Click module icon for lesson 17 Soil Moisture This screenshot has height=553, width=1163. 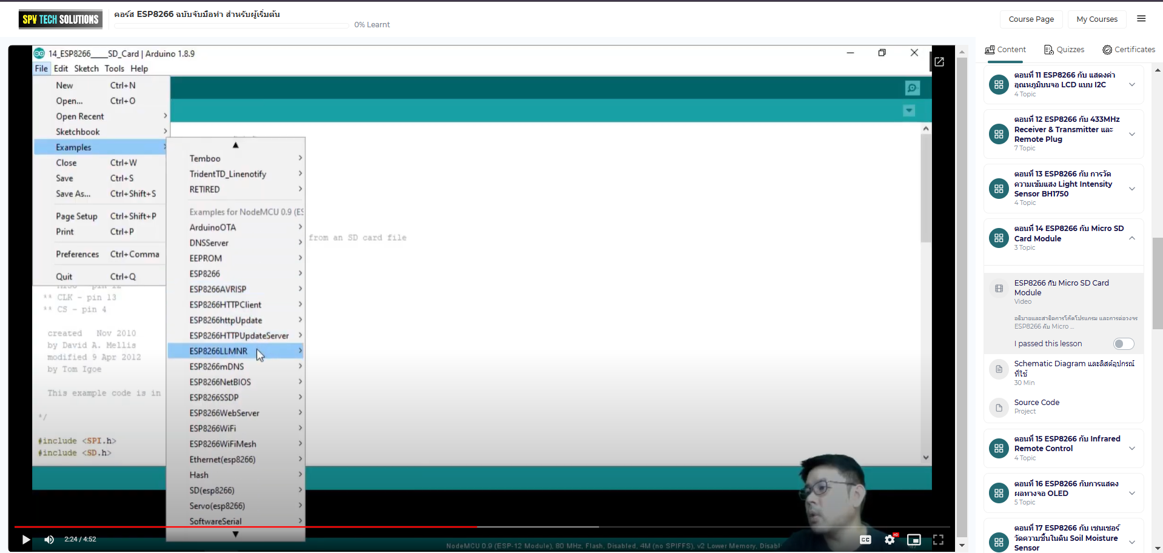click(x=999, y=542)
